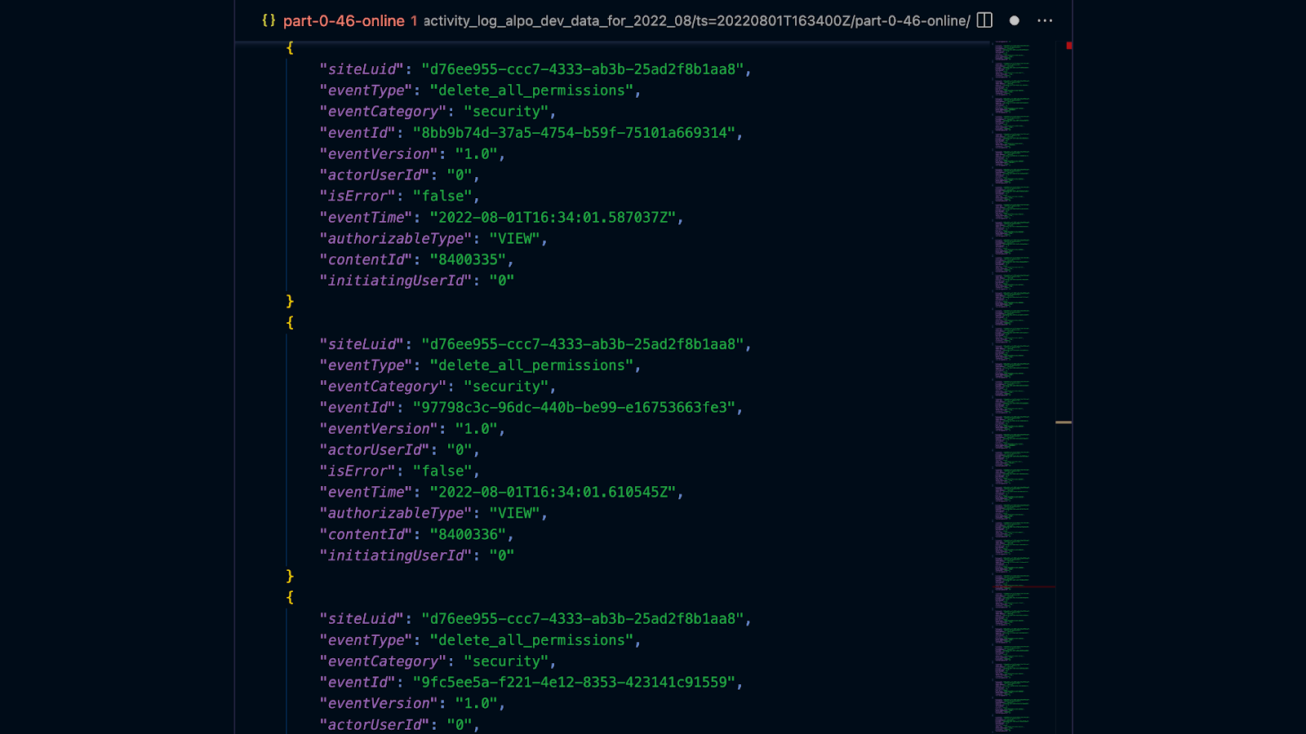Click eventTime value 2022-08-01T16:34:01.587037Z
The image size is (1306, 734).
tap(553, 218)
